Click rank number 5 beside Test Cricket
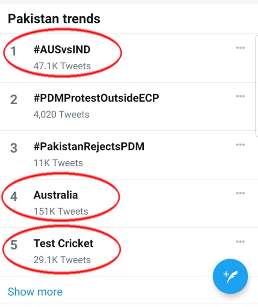 (14, 245)
